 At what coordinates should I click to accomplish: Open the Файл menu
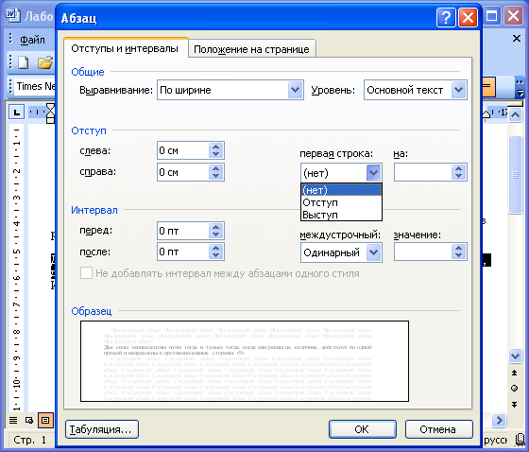point(32,40)
